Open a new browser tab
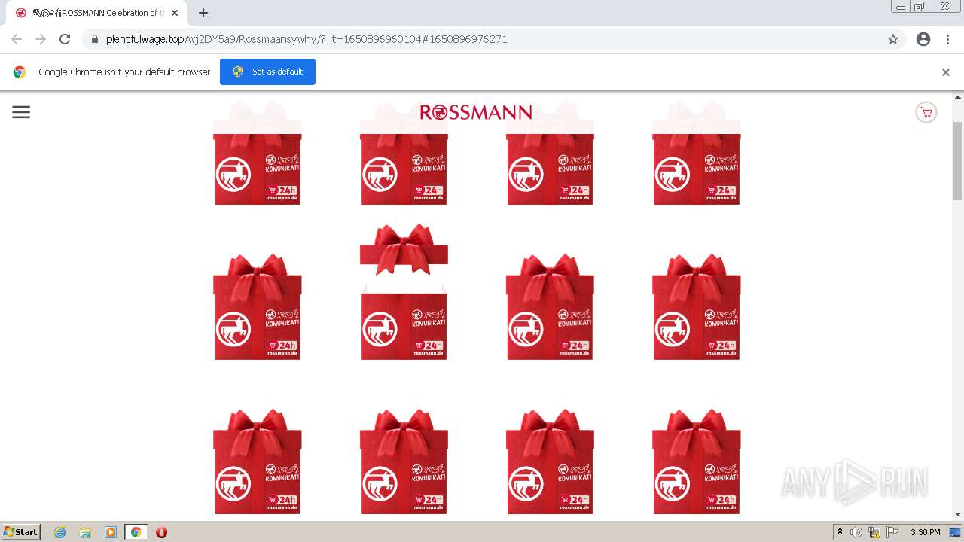The image size is (964, 542). coord(203,13)
